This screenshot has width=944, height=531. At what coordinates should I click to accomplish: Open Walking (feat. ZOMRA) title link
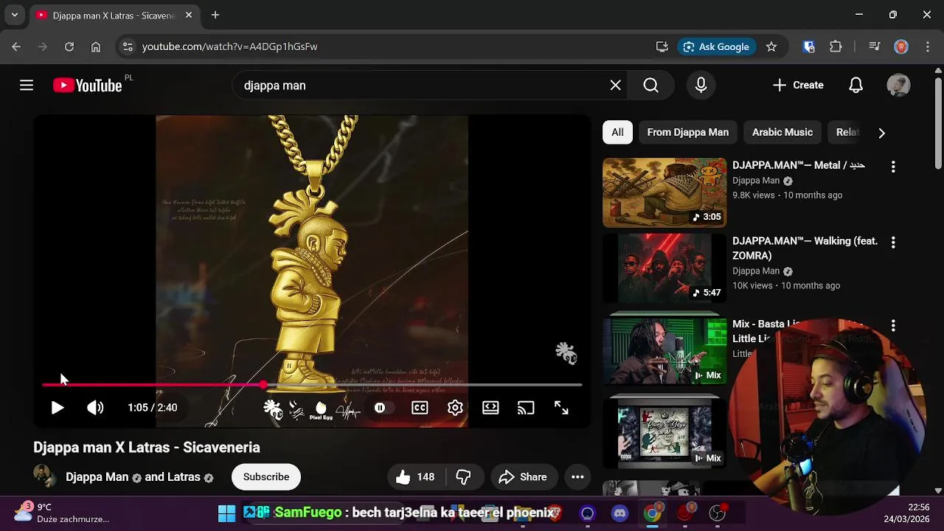point(805,249)
